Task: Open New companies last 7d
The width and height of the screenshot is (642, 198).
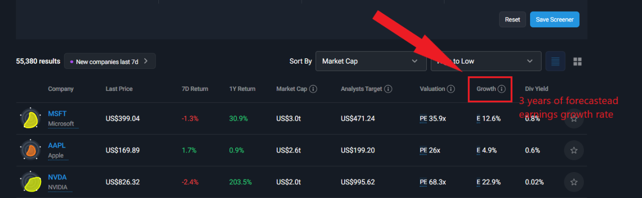Action: point(110,61)
